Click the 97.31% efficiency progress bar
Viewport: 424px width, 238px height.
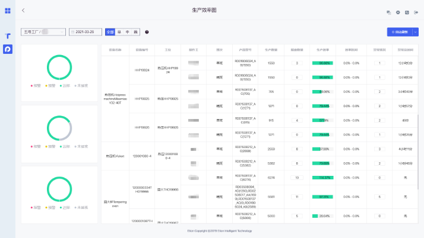(322, 197)
